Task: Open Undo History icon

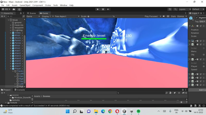Action: point(170,9)
